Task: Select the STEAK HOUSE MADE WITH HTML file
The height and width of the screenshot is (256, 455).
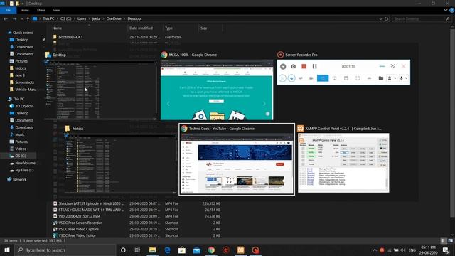Action: click(x=91, y=210)
